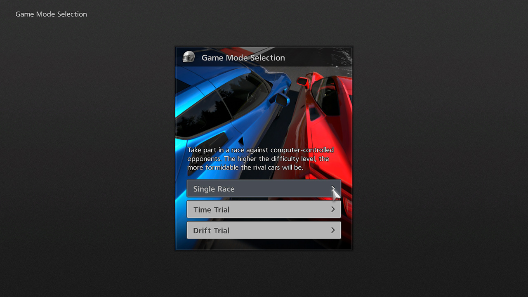Click the blue car's side mirror
The height and width of the screenshot is (297, 528).
(x=282, y=99)
